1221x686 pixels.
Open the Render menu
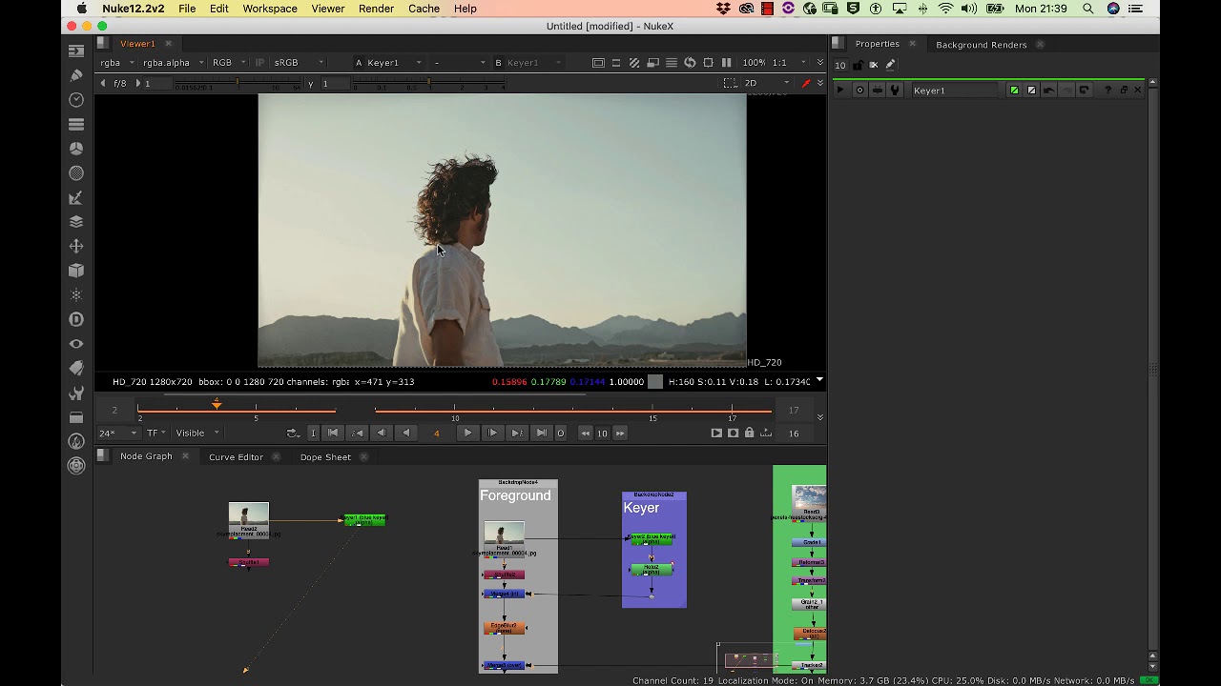(376, 9)
